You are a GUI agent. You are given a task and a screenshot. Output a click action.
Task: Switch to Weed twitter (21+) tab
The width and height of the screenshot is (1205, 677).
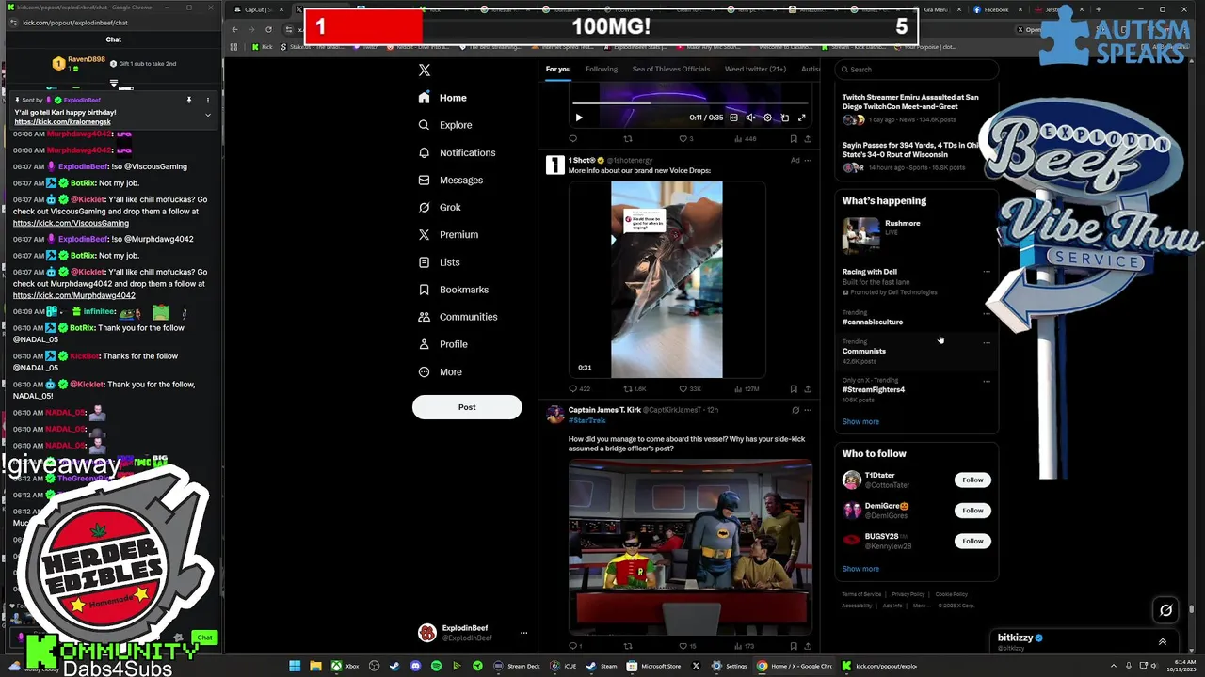click(x=755, y=69)
